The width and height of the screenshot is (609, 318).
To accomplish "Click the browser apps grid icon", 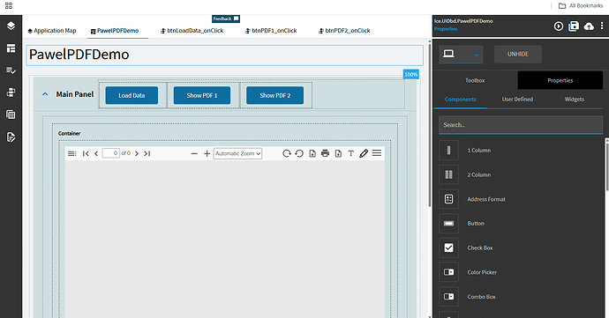I will 9,5.
